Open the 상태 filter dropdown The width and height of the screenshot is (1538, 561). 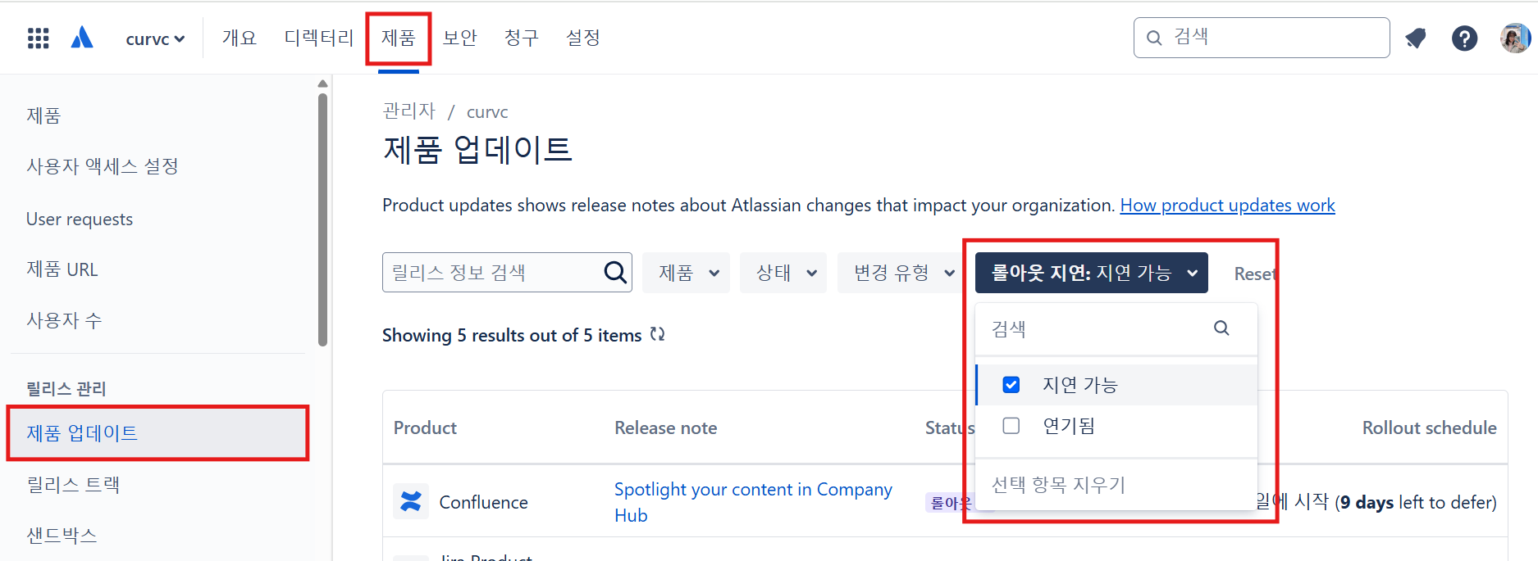tap(783, 273)
